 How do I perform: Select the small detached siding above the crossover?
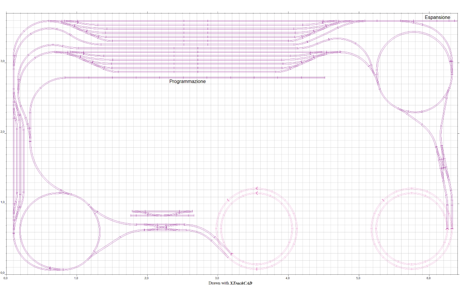[162, 213]
